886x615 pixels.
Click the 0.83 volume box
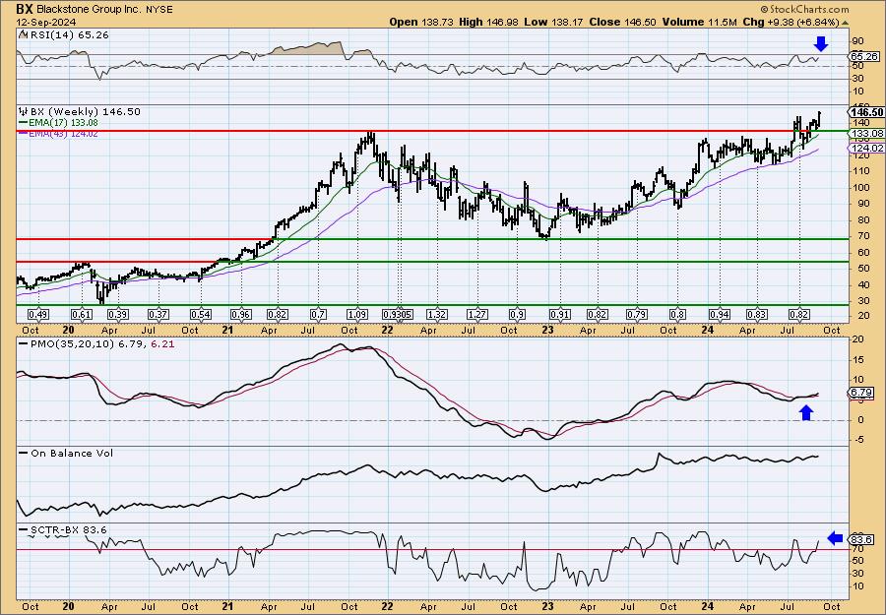tap(757, 315)
